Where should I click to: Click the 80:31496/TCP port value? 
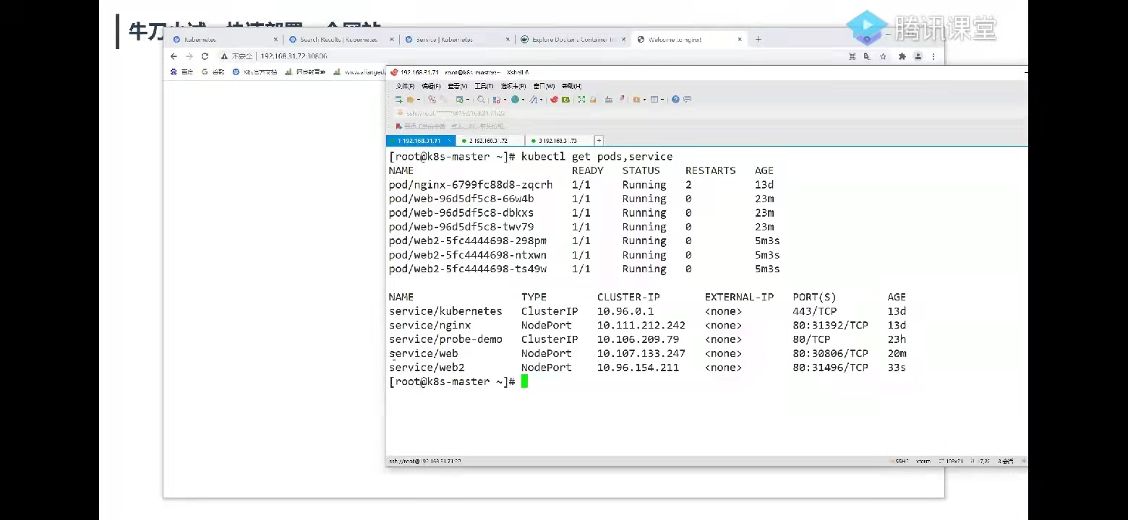[830, 368]
